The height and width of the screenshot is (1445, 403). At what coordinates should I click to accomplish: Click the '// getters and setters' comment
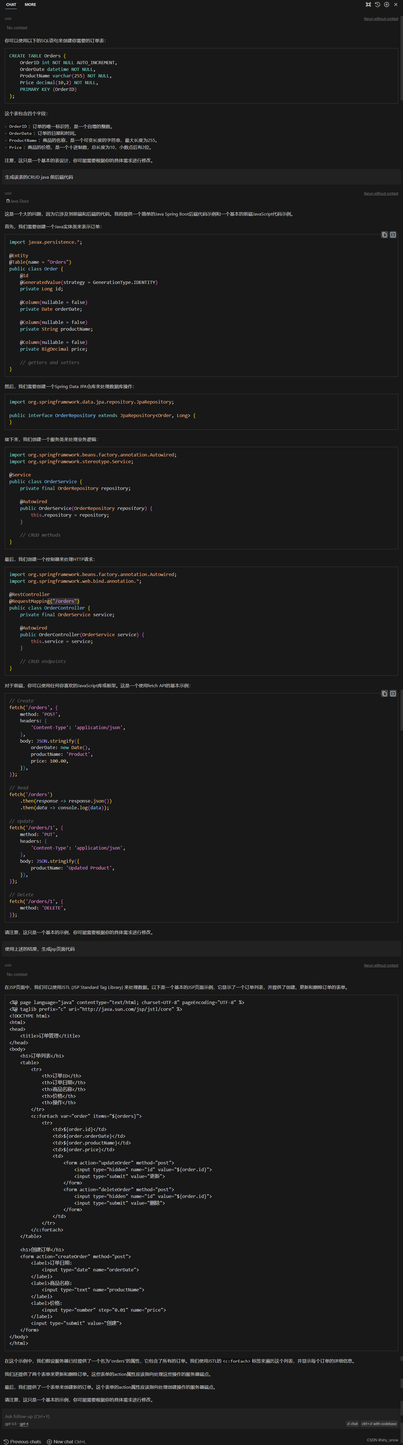50,363
